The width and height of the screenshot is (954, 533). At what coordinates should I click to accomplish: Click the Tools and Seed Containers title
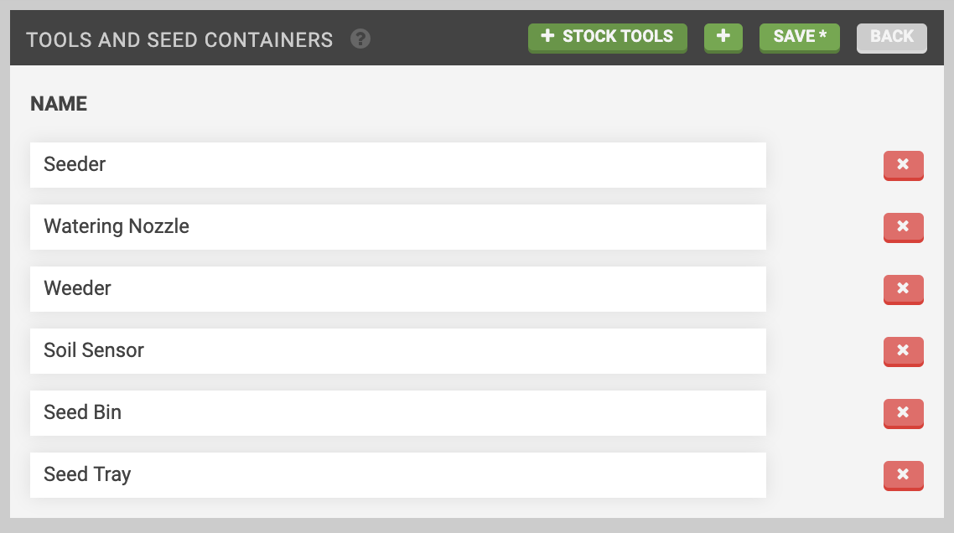[179, 39]
